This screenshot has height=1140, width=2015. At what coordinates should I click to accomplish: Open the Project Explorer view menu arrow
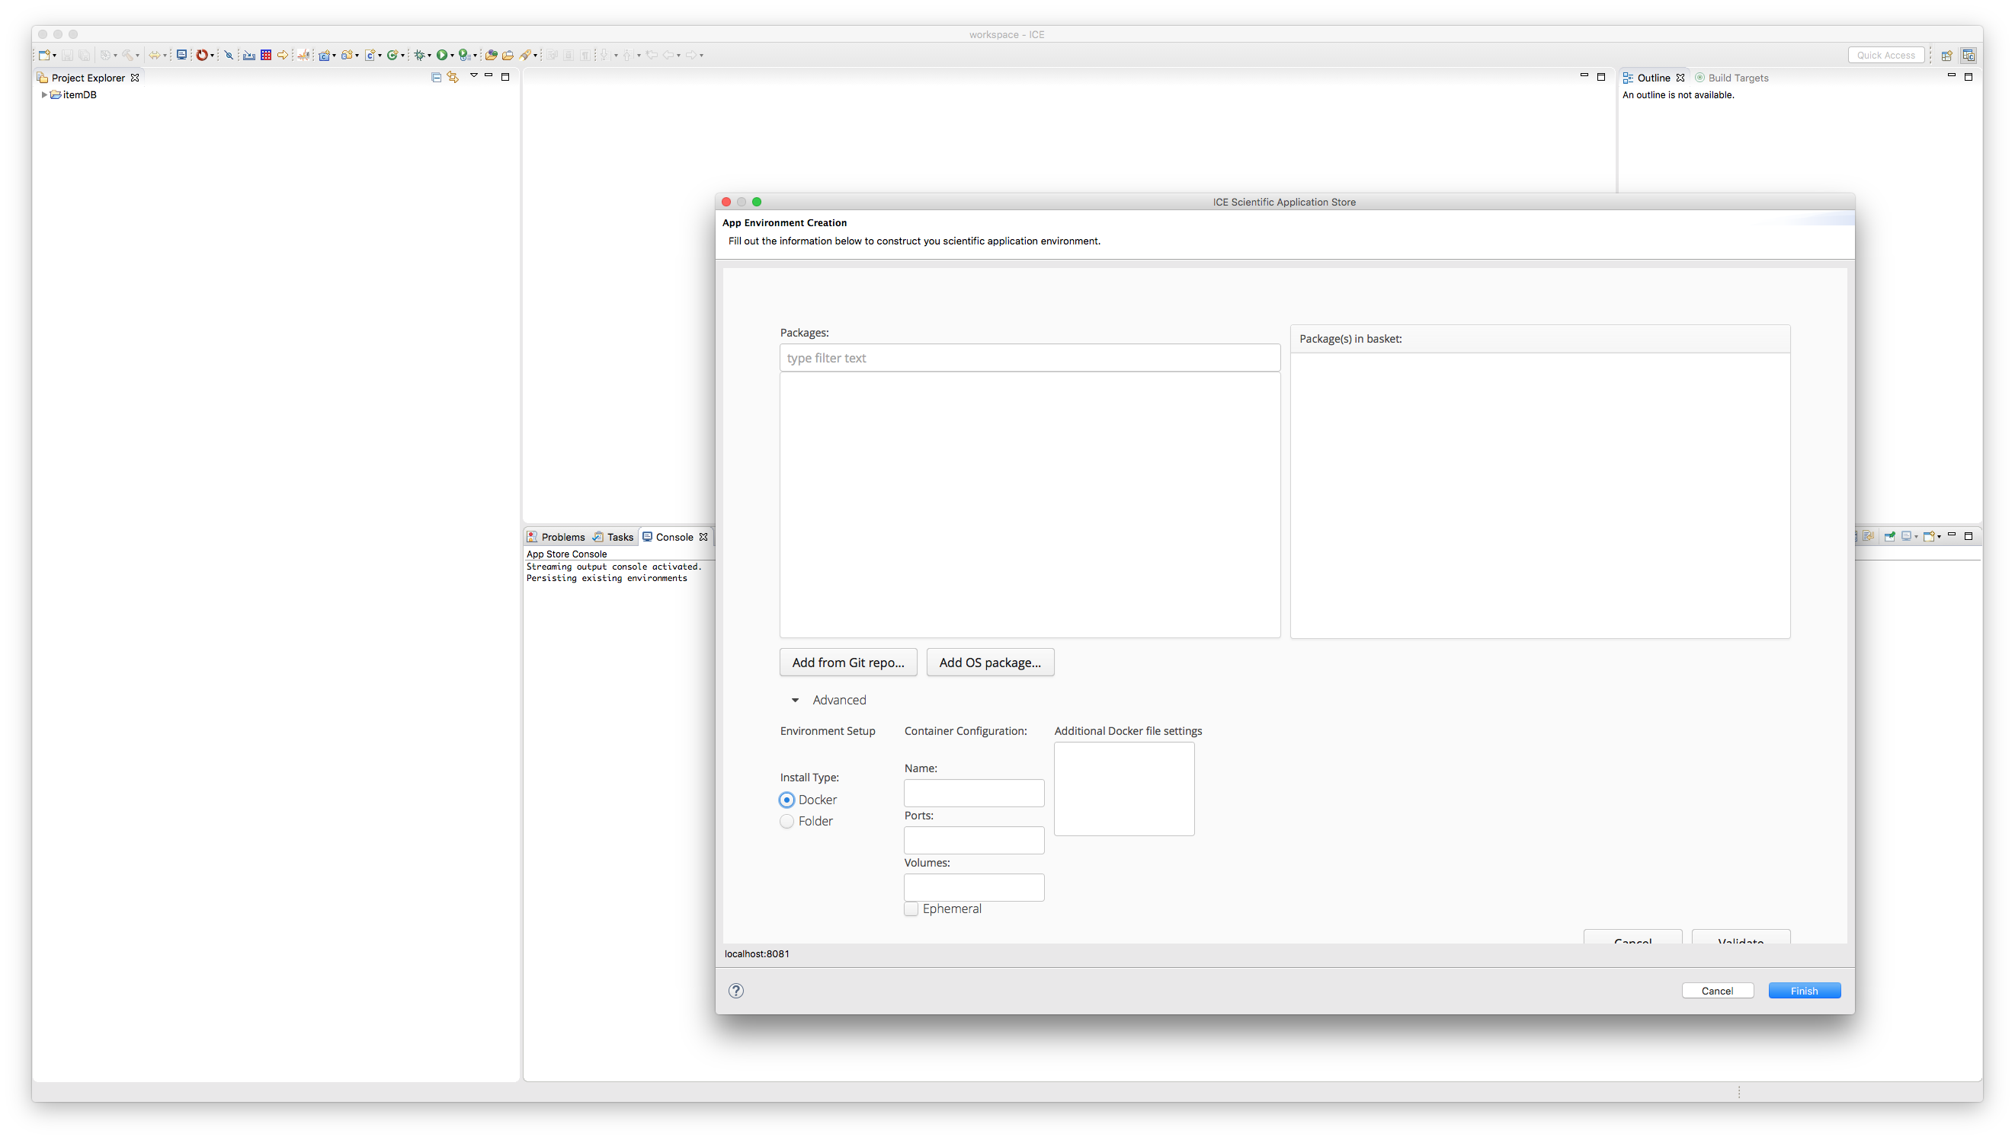(x=473, y=76)
